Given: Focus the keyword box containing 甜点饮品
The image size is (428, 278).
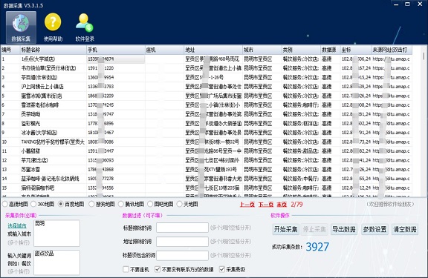Looking at the screenshot, I should (x=56, y=262).
